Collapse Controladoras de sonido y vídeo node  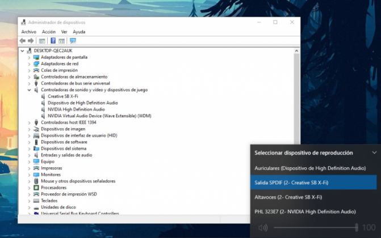click(29, 90)
